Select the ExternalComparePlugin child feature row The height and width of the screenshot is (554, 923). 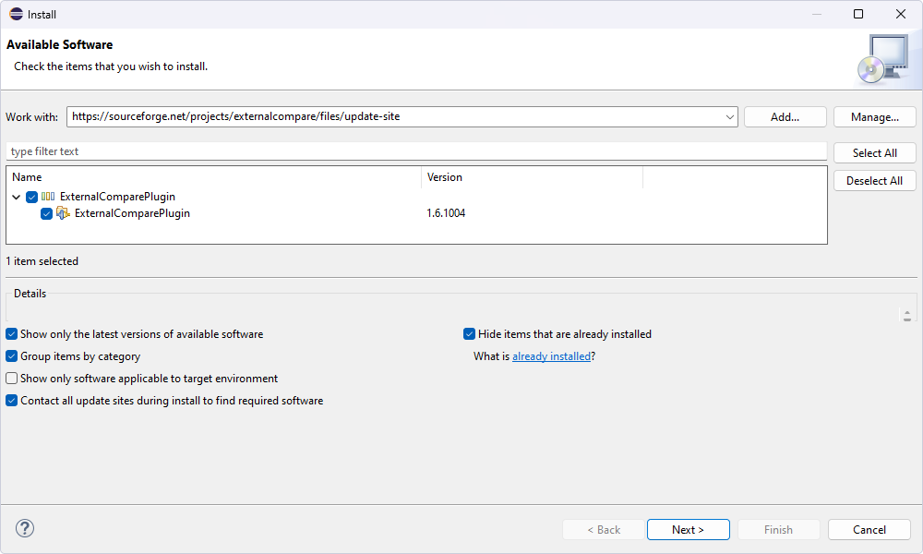click(x=132, y=213)
